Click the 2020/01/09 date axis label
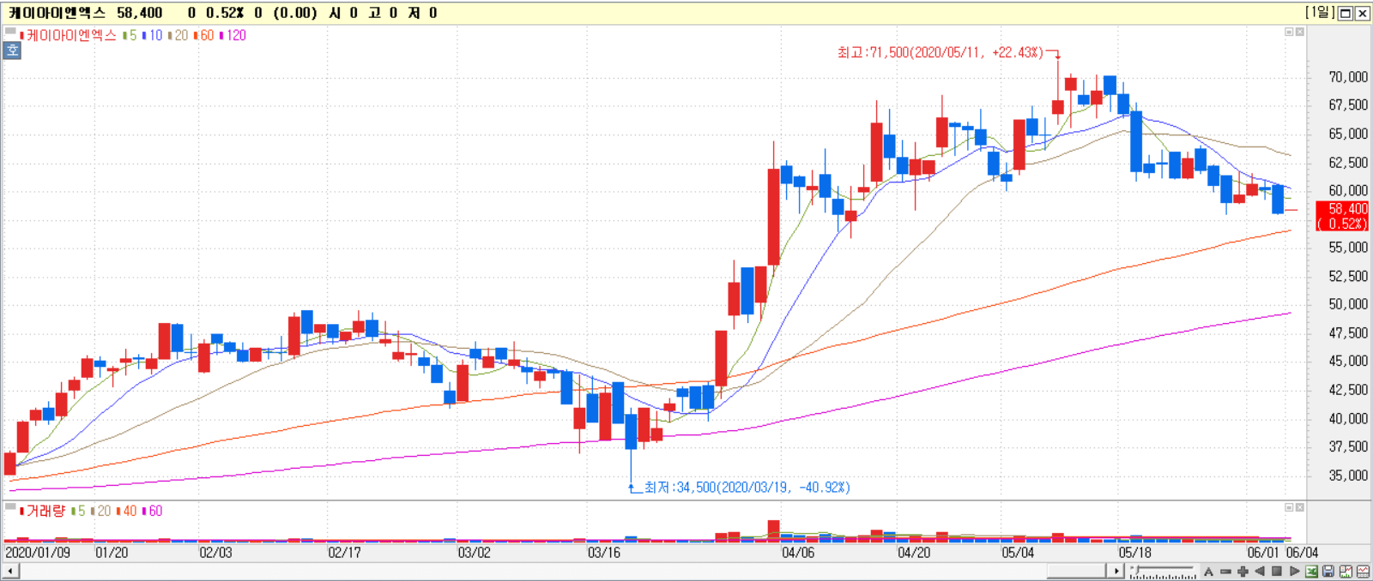The height and width of the screenshot is (581, 1373). [x=38, y=553]
